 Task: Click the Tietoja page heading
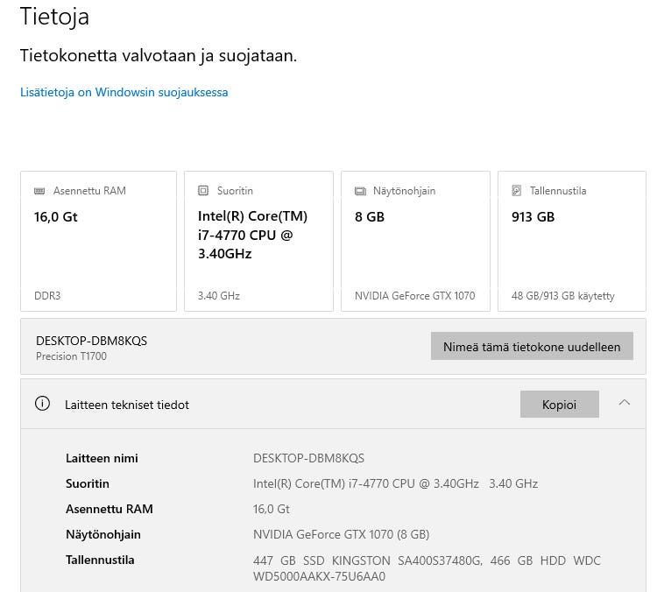point(54,16)
